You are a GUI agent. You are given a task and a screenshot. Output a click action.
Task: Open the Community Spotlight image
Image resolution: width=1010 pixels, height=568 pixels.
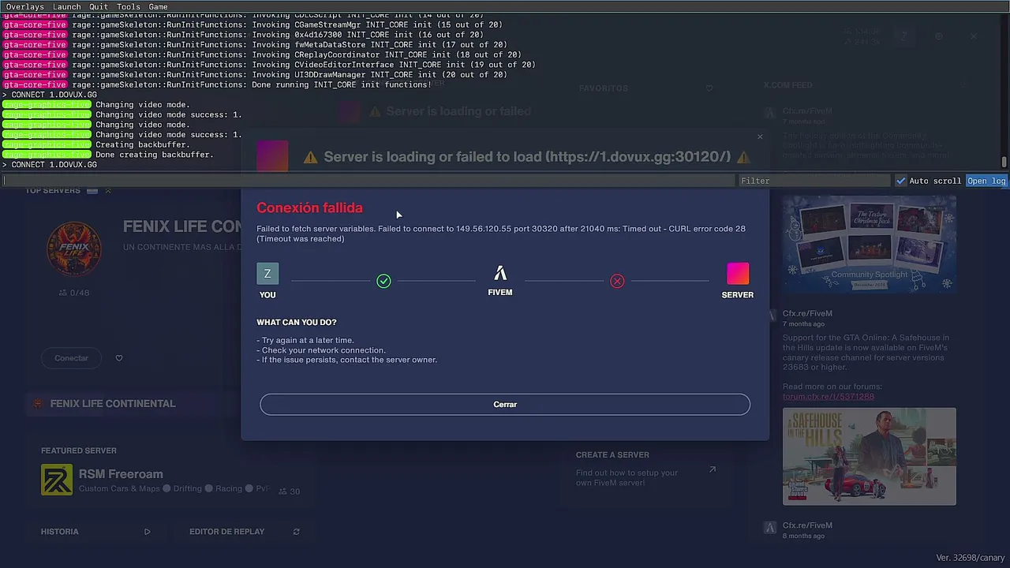[869, 244]
